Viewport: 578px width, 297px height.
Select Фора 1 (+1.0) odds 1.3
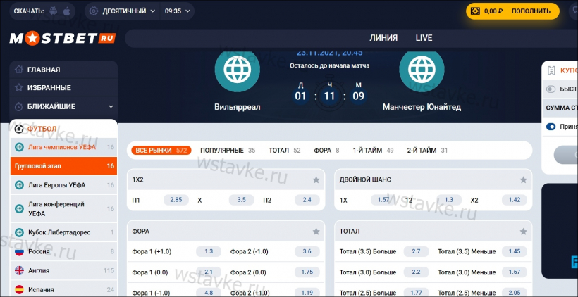click(209, 251)
